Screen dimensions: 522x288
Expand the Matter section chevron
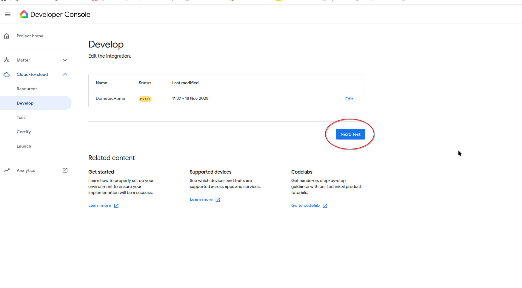pyautogui.click(x=65, y=60)
